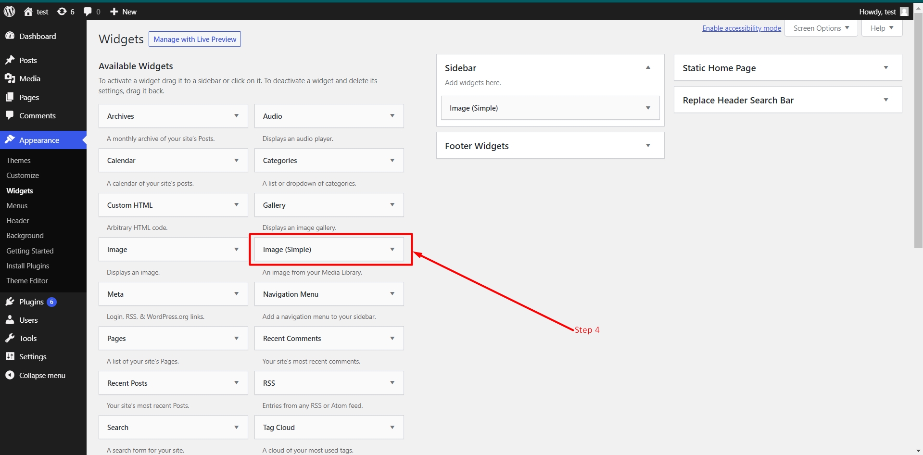Image resolution: width=923 pixels, height=455 pixels.
Task: Collapse the Sidebar widget area
Action: 648,68
